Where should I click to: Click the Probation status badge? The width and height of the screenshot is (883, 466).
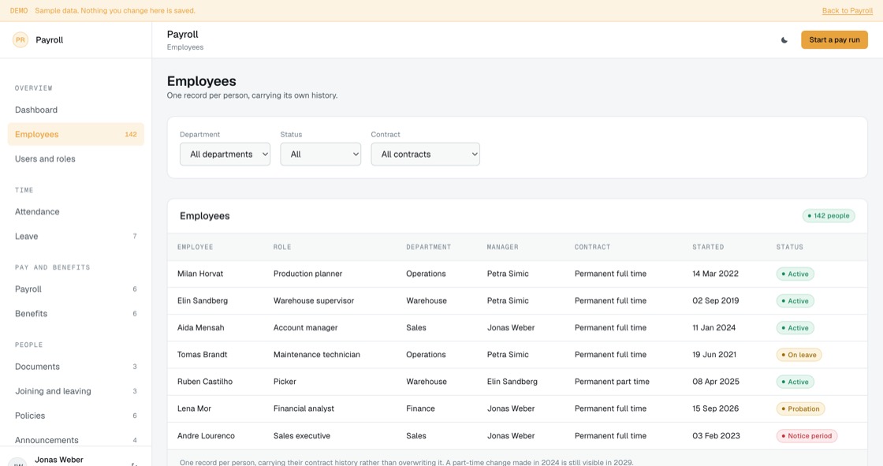(x=800, y=409)
